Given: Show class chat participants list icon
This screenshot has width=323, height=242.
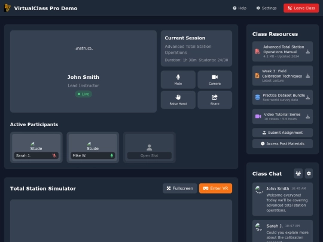Looking at the screenshot, I should pos(298,173).
